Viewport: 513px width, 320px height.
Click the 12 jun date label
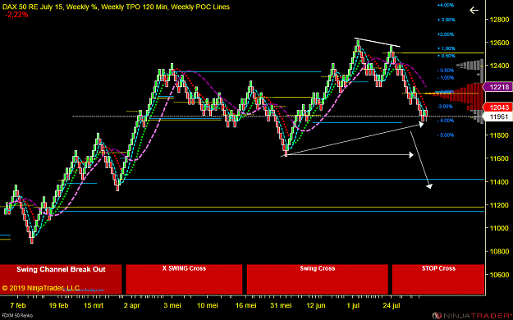coord(316,305)
